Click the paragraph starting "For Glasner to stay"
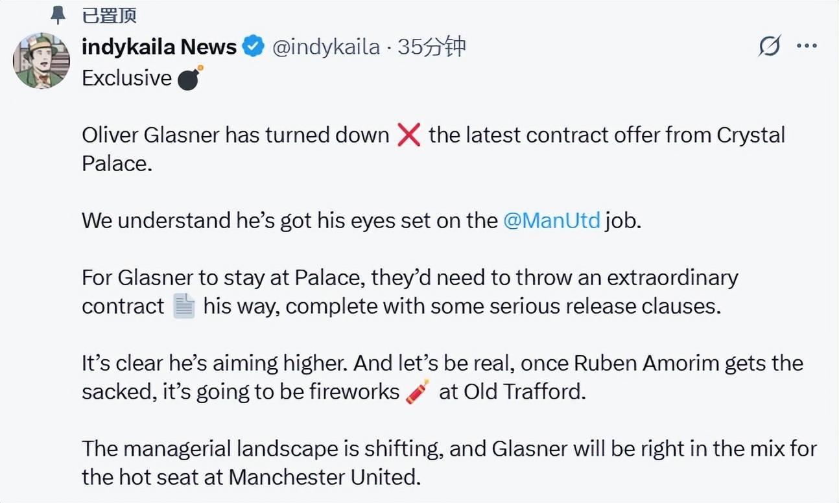Screen dimensions: 839x503 coord(410,292)
